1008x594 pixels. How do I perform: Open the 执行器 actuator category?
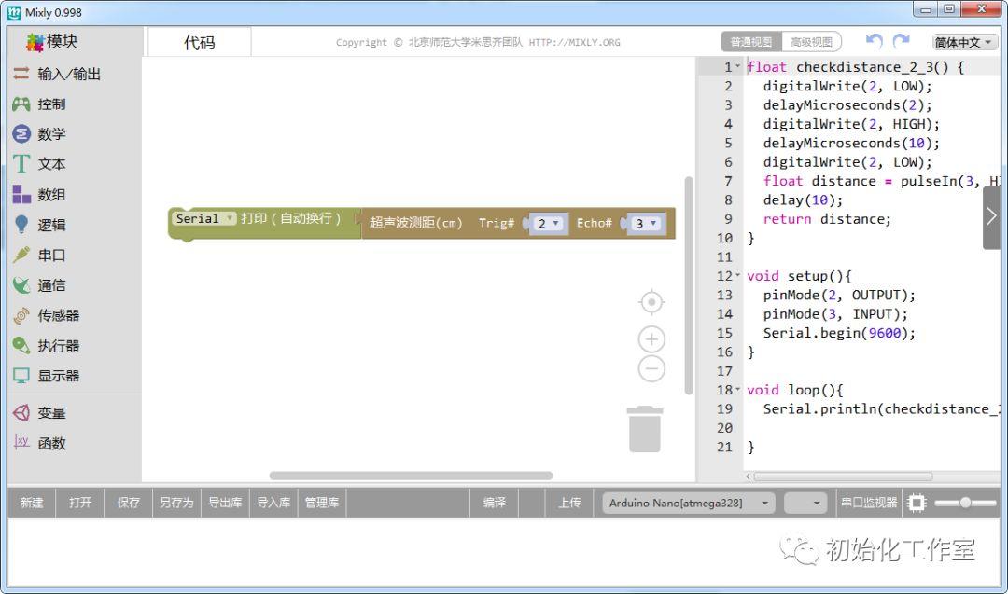(58, 346)
